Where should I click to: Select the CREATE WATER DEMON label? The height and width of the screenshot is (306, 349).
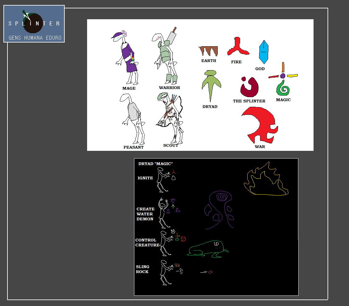(x=145, y=214)
